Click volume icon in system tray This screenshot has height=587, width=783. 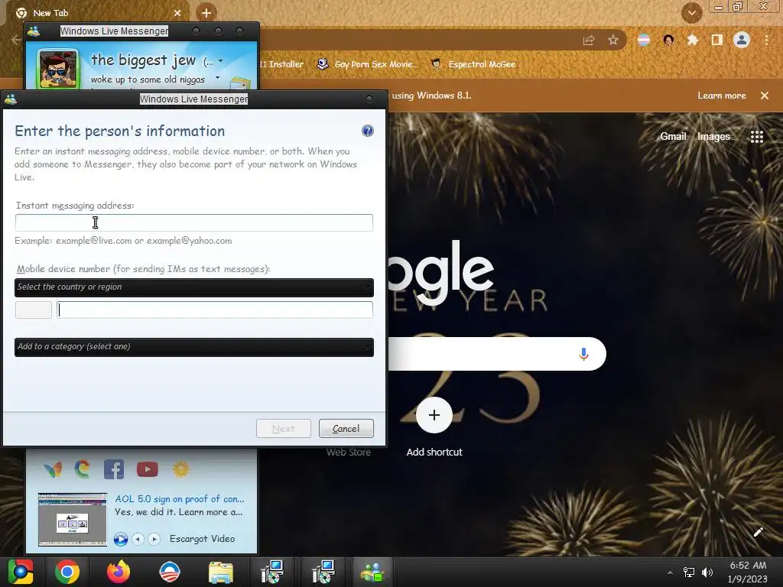click(707, 572)
